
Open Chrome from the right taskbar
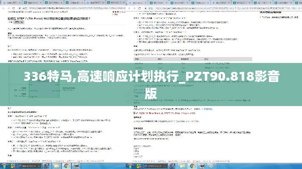[x=192, y=166]
